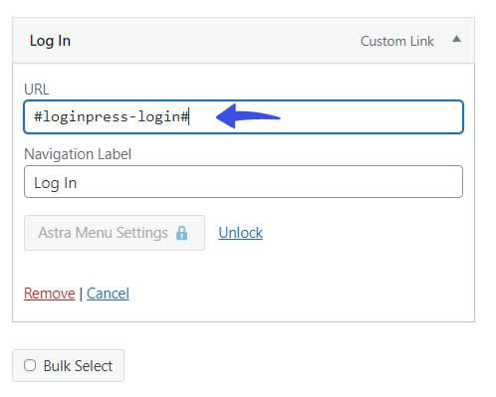Click the lock icon on Astra Menu Settings

181,233
